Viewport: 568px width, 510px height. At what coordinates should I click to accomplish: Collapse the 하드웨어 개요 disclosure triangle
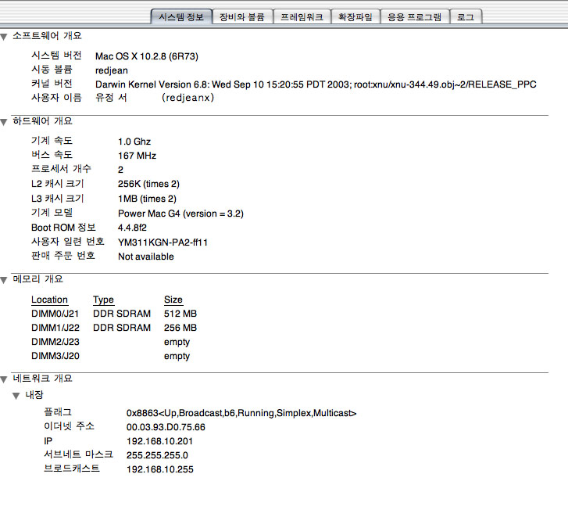point(5,121)
